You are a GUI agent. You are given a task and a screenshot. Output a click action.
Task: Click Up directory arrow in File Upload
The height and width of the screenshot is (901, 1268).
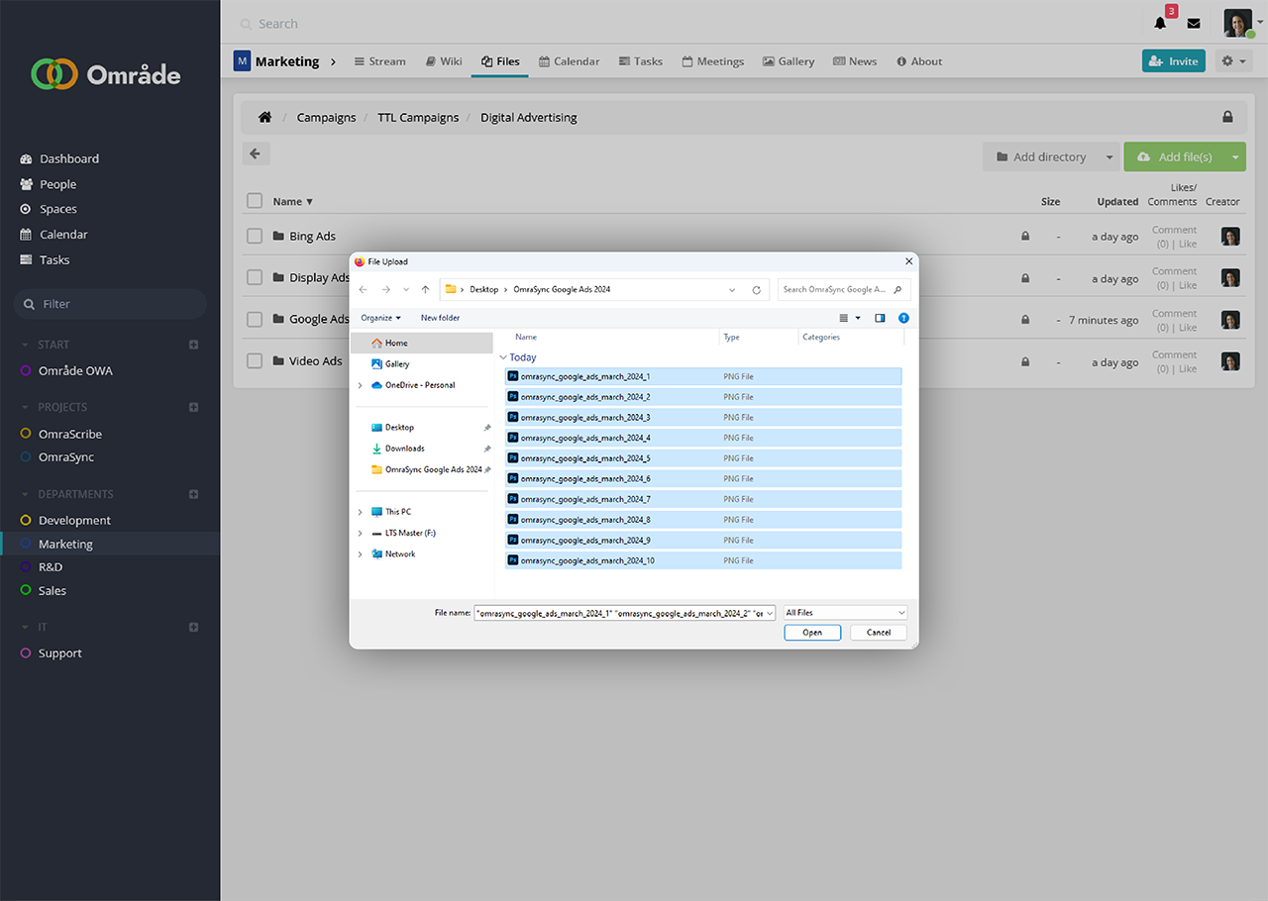click(x=425, y=290)
